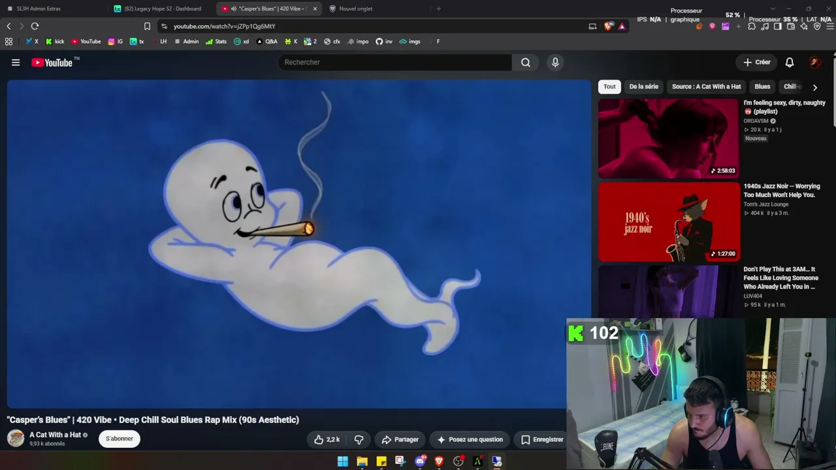The height and width of the screenshot is (470, 836).
Task: Click the YouTube search magnifier button
Action: [x=526, y=62]
